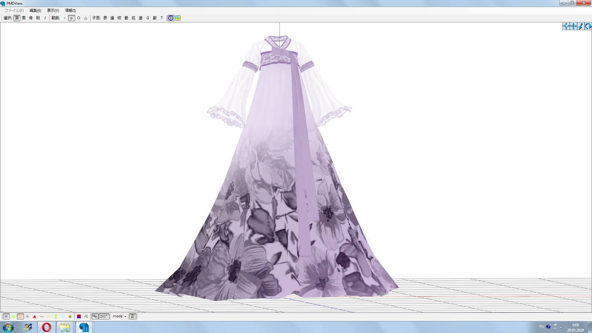Click the diagonal-arrow view zoom icon
Image resolution: width=592 pixels, height=333 pixels.
point(581,26)
